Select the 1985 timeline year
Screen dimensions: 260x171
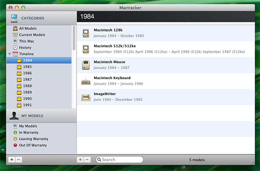[x=39, y=67]
